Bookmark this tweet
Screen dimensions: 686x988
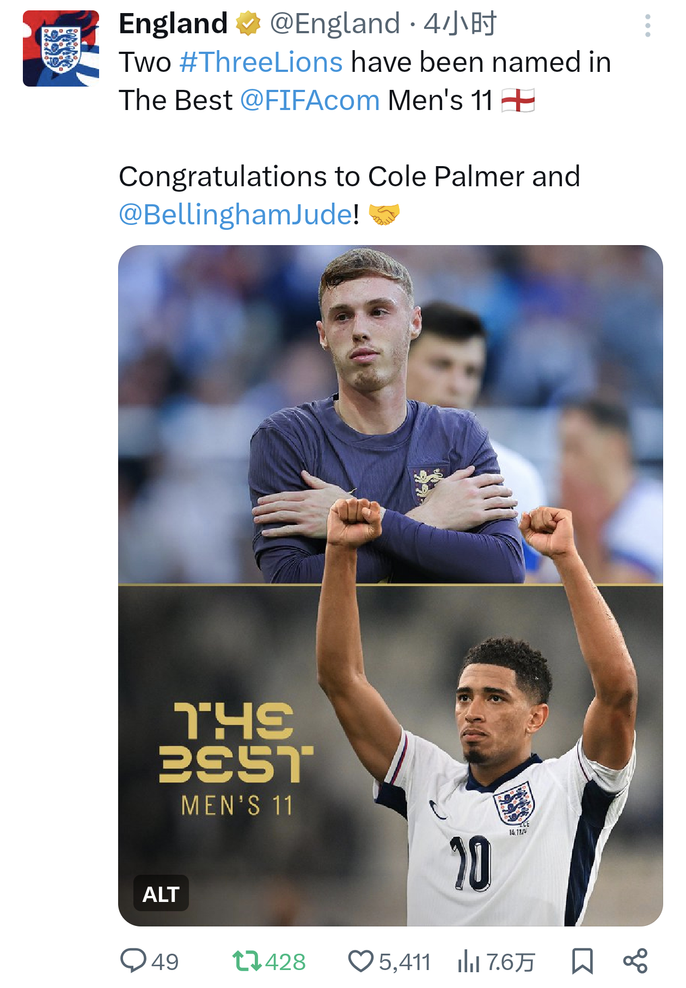pos(582,961)
